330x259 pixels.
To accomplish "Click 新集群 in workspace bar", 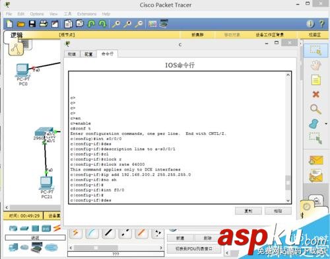I will (x=197, y=35).
